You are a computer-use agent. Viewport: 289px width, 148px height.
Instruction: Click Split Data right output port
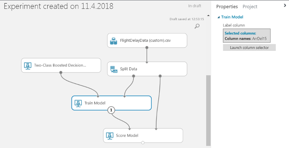160,76
